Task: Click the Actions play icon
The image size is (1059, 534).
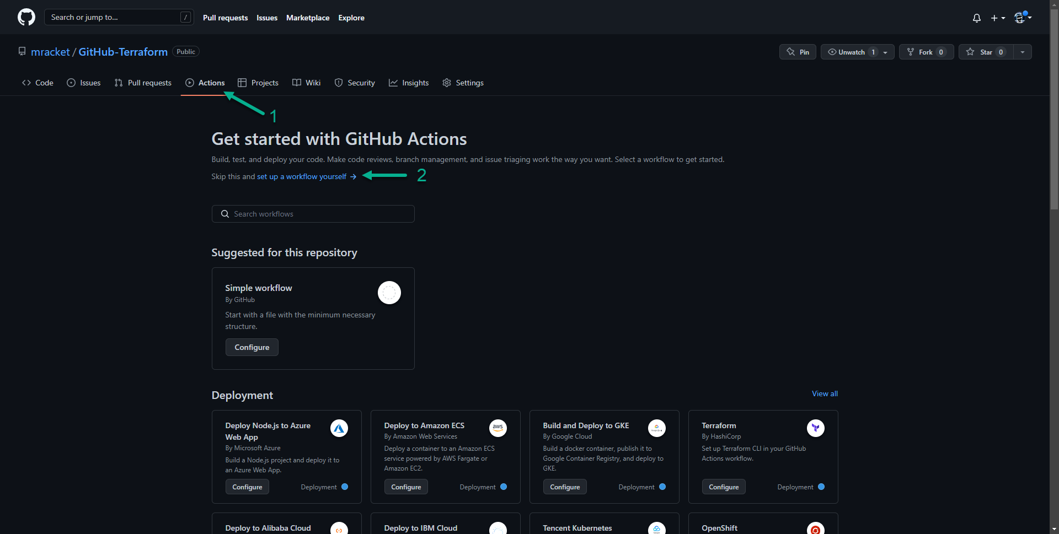Action: [x=190, y=83]
